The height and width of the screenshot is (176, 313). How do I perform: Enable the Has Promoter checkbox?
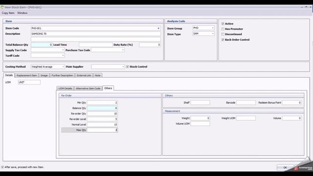223,29
